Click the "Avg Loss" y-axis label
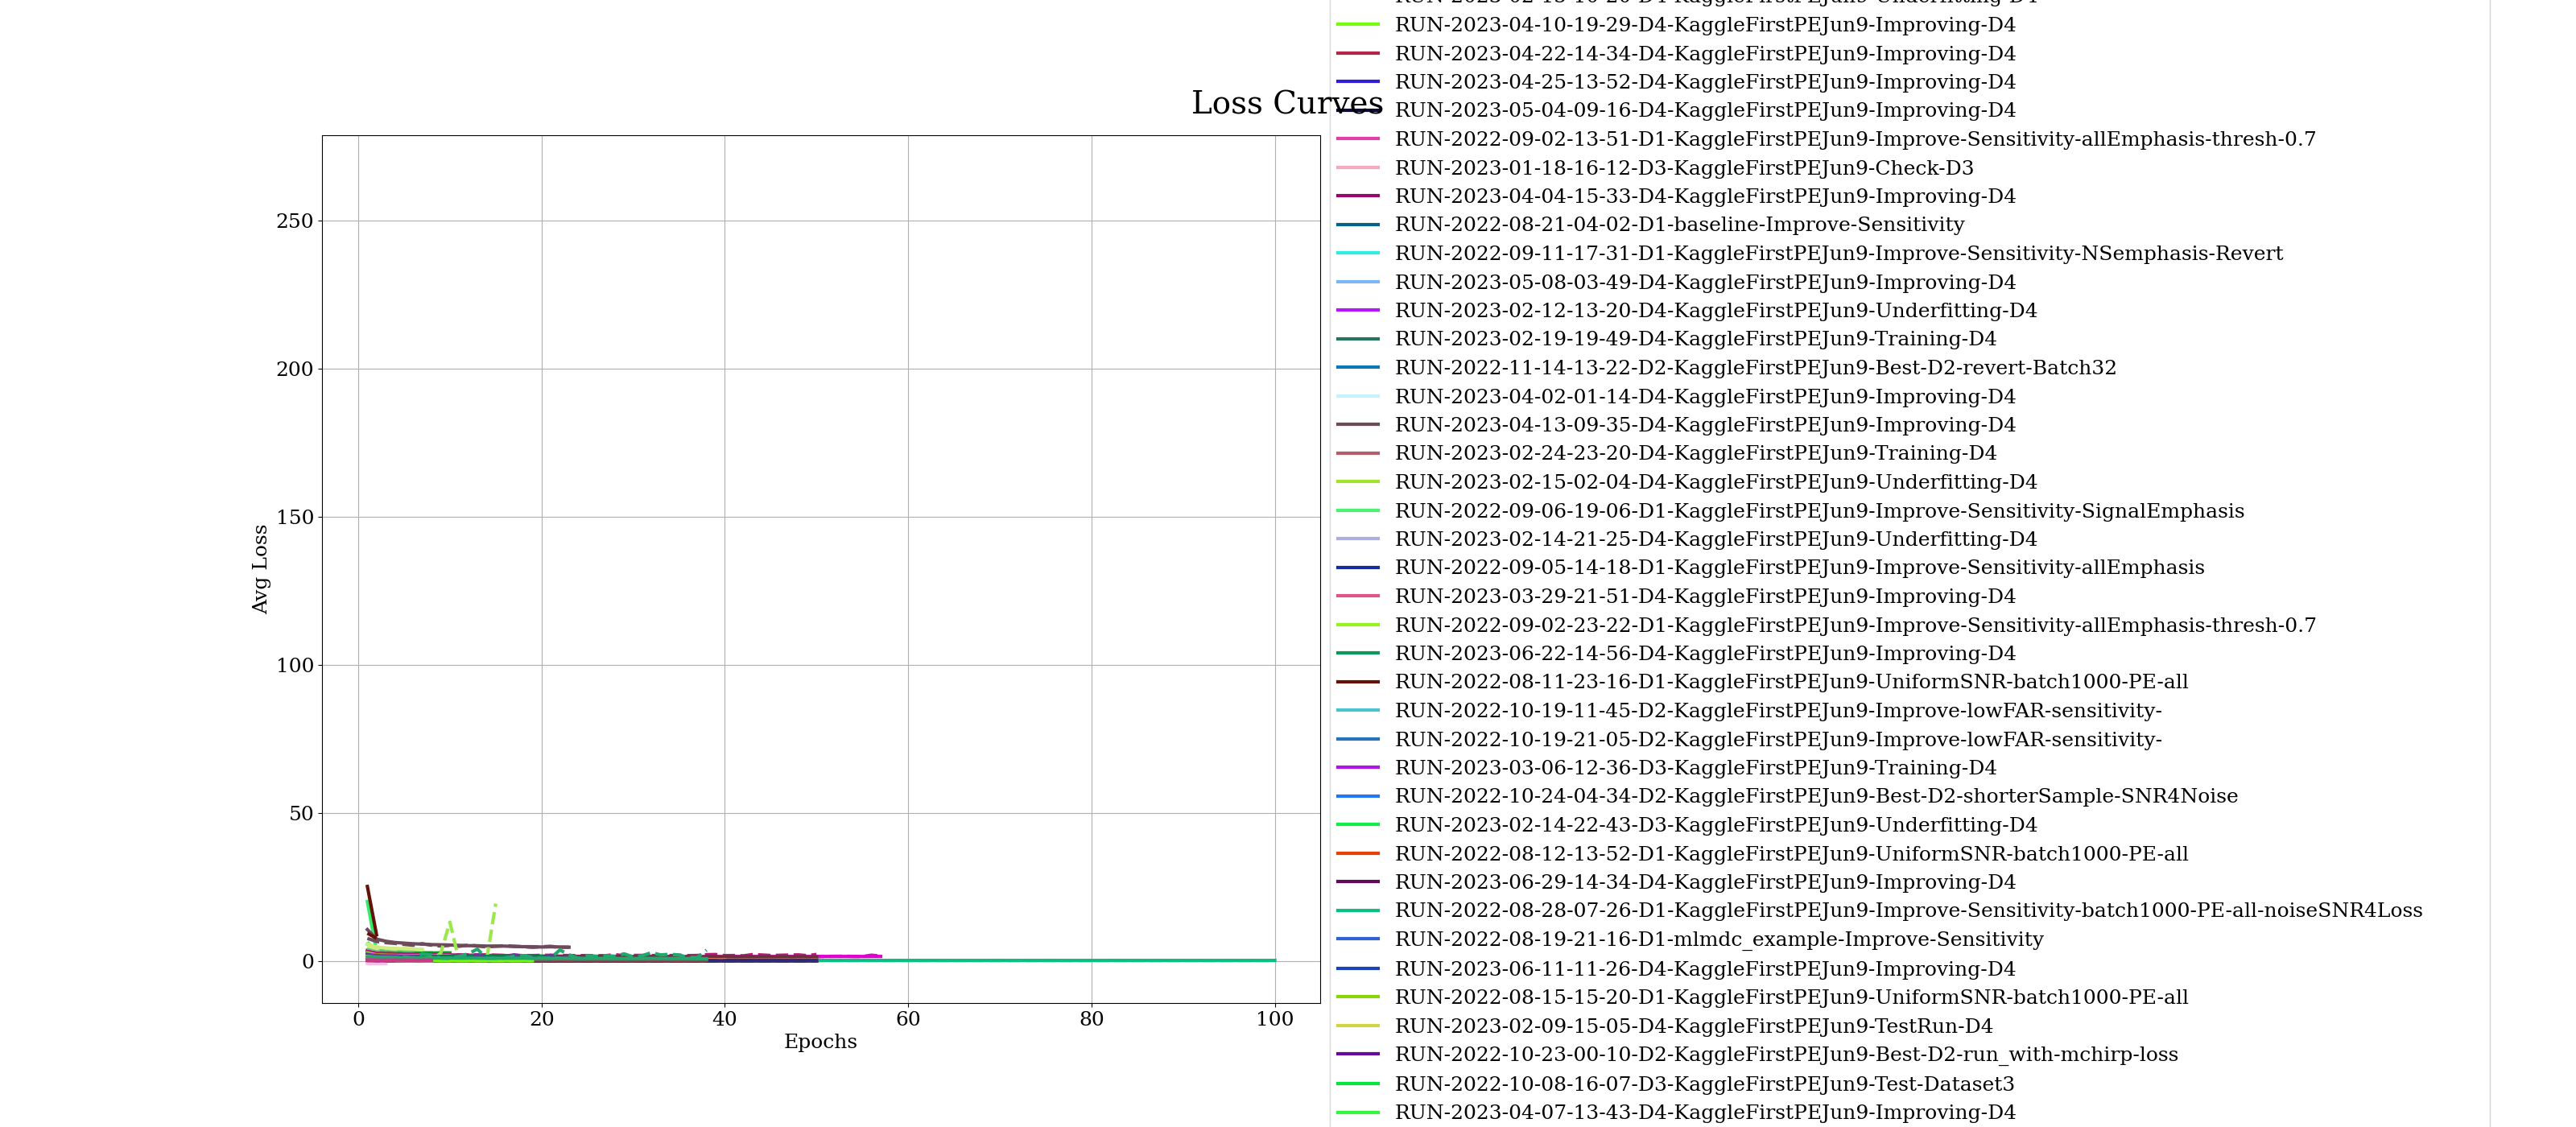This screenshot has height=1127, width=2576. click(260, 569)
